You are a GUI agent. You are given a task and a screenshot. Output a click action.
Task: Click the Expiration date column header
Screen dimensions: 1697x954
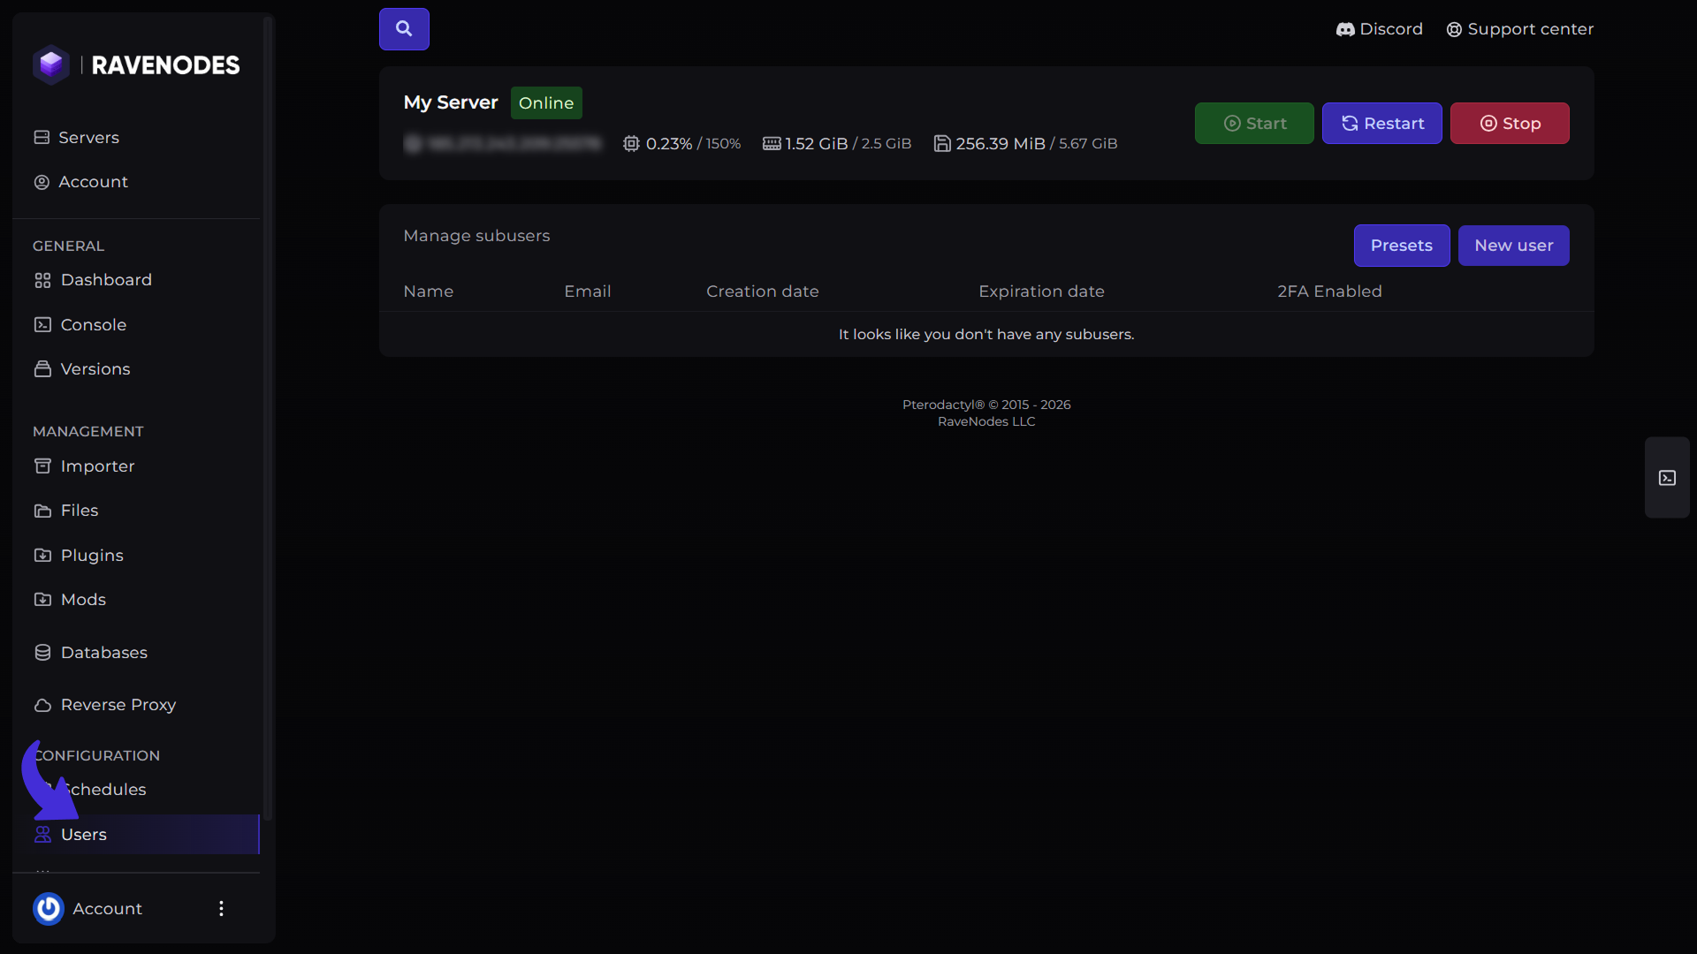pyautogui.click(x=1041, y=291)
